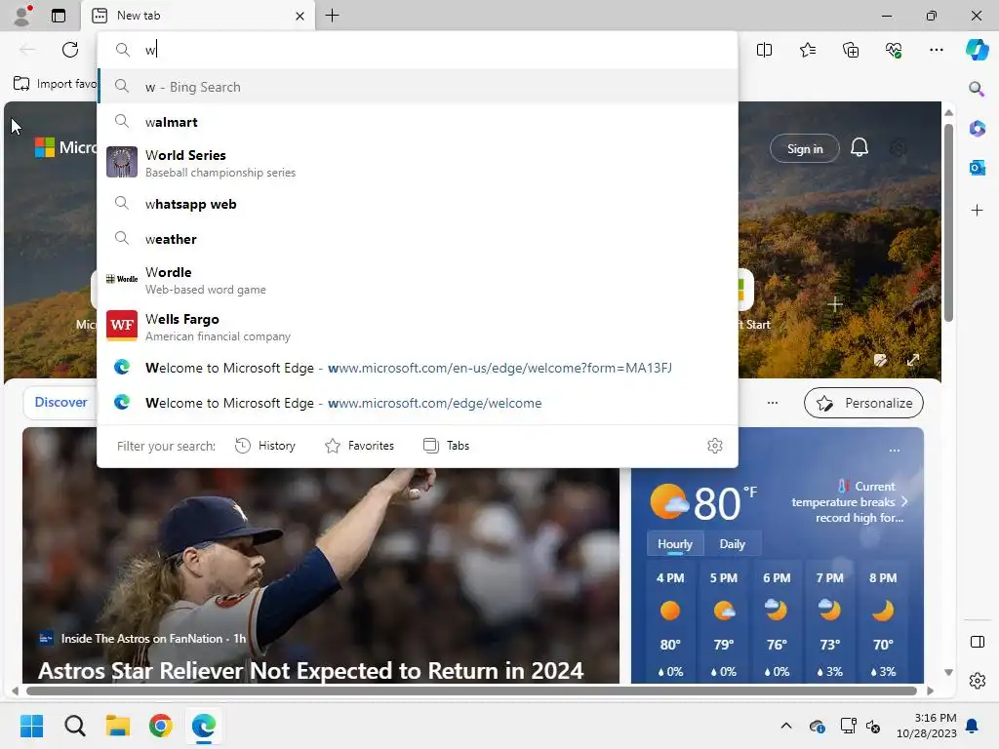The image size is (999, 749).
Task: Expand background image view arrow
Action: (913, 360)
